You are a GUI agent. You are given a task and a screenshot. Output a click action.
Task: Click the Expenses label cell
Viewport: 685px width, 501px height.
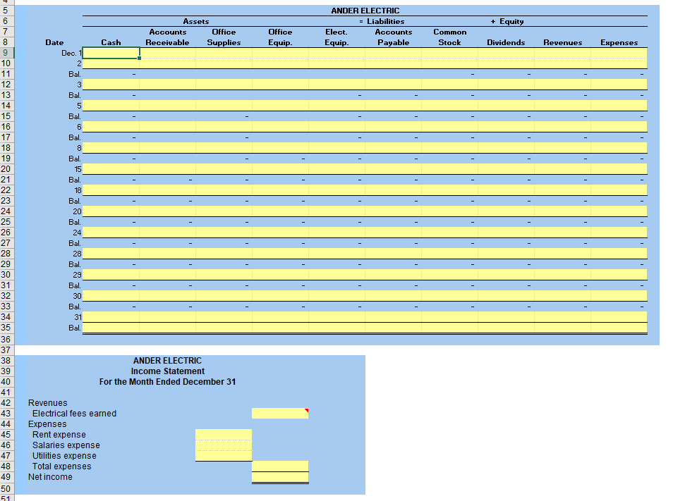[x=45, y=424]
